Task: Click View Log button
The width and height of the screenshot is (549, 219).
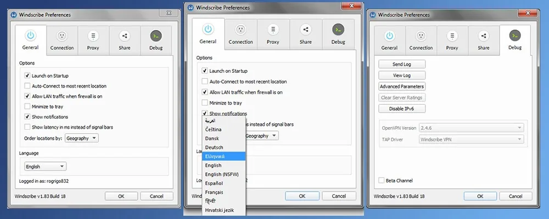Action: [402, 75]
